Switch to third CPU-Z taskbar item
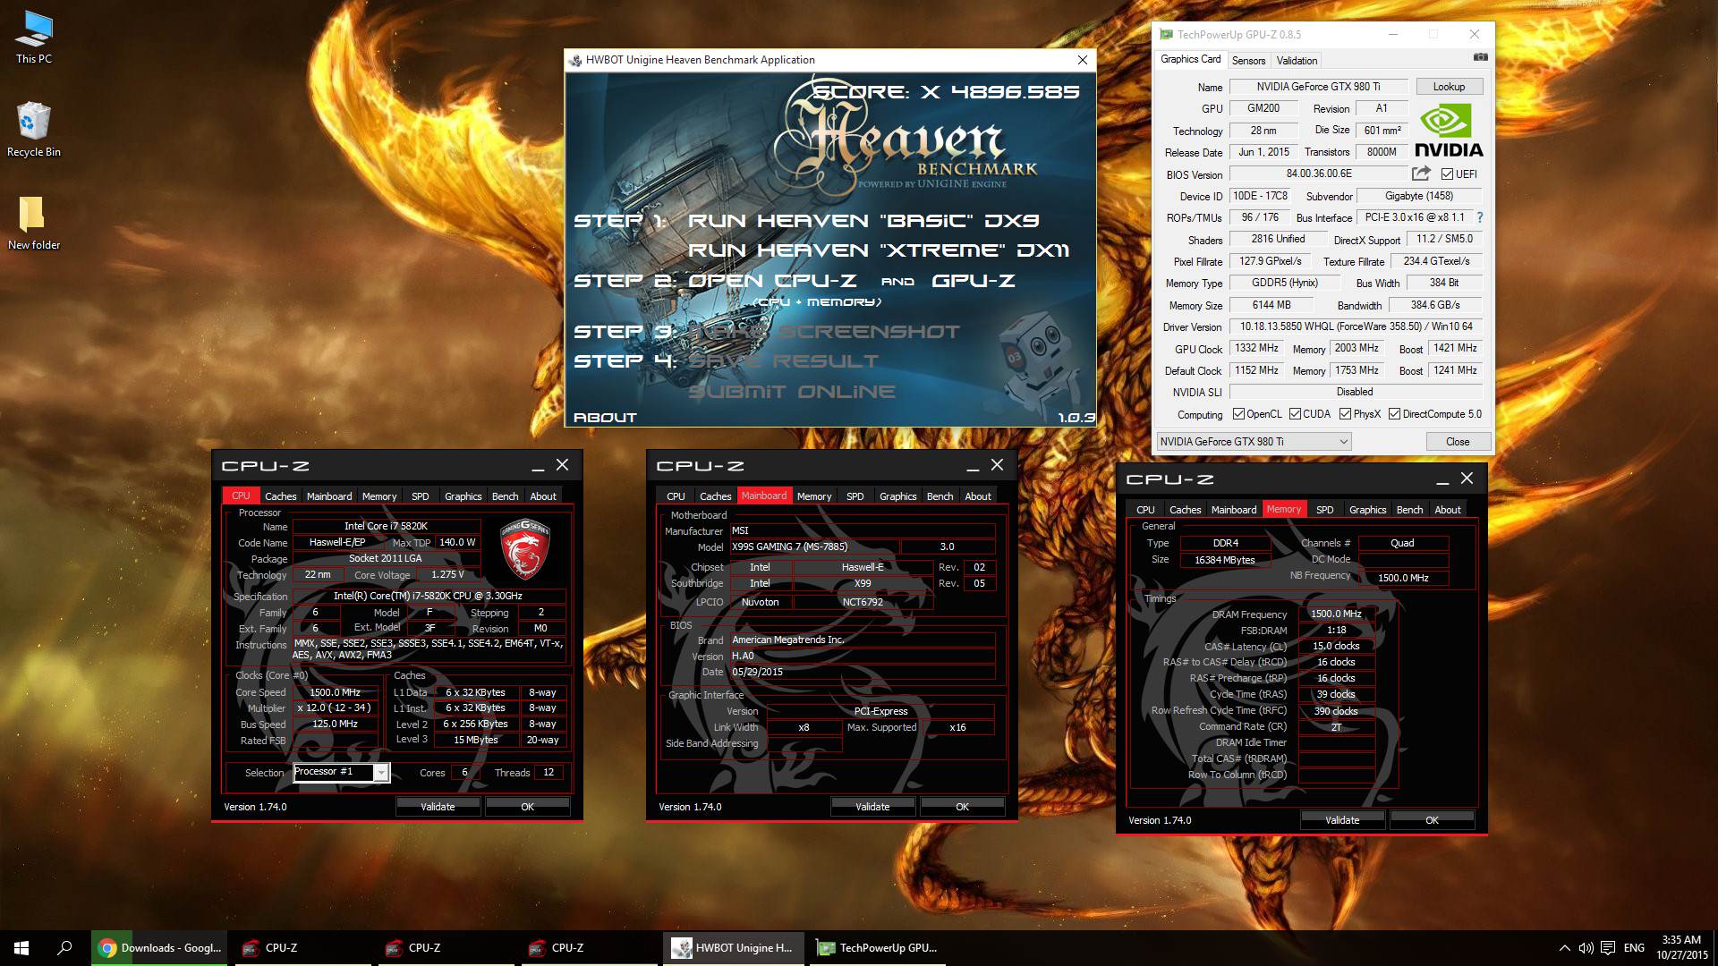The height and width of the screenshot is (966, 1718). [589, 948]
